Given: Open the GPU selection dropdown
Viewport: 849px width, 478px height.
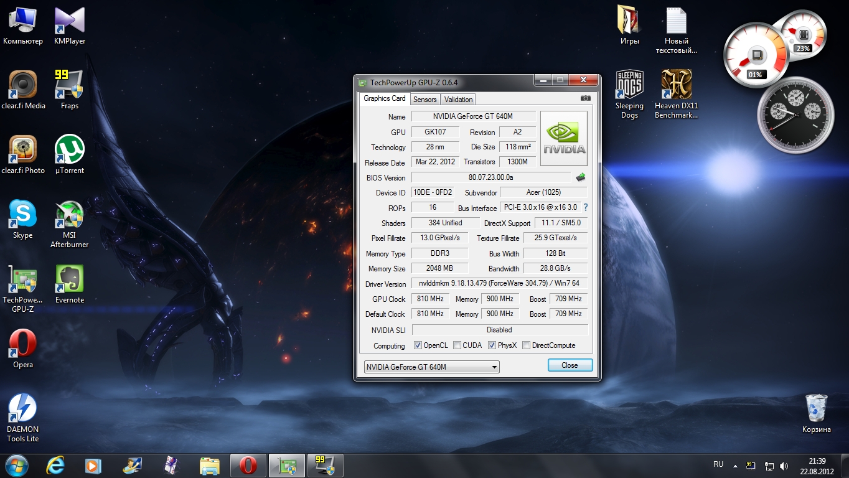Looking at the screenshot, I should [x=431, y=367].
